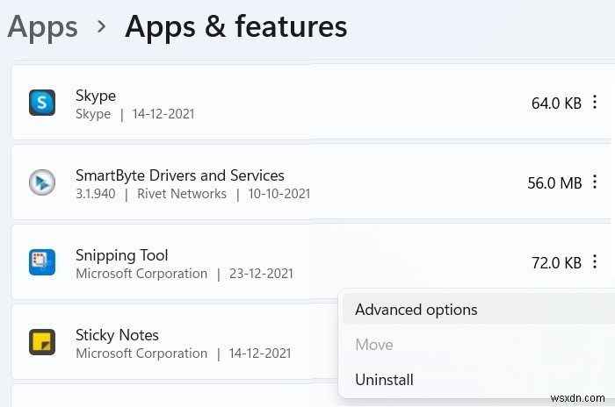The width and height of the screenshot is (615, 407).
Task: Click the three-dot menu beside Snipping Tool
Action: 596,262
